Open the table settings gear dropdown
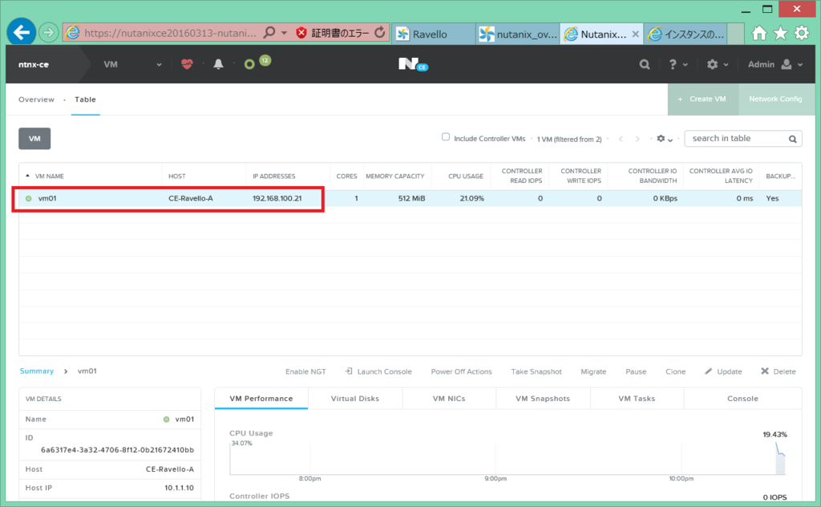821x507 pixels. point(665,139)
